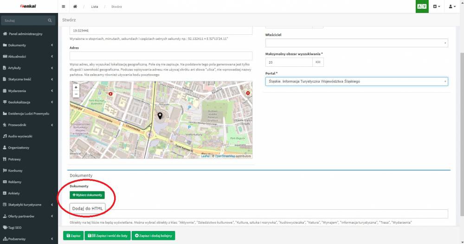The width and height of the screenshot is (464, 244).
Task: Click the Zapisz button
Action: click(x=74, y=236)
